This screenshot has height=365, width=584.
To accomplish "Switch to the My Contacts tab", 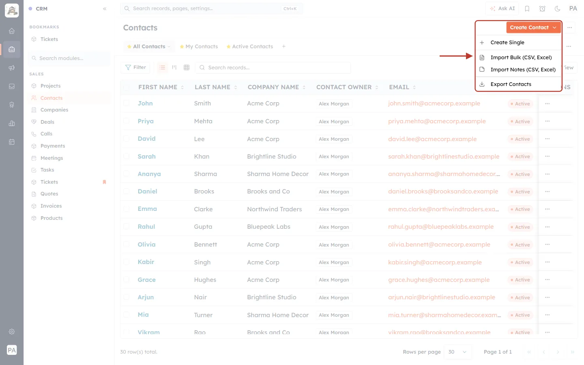I will click(x=199, y=47).
